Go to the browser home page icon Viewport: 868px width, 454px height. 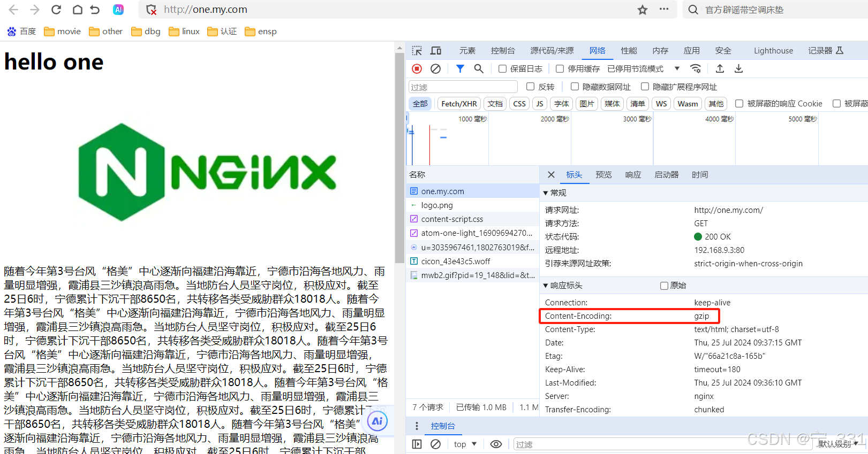[78, 10]
